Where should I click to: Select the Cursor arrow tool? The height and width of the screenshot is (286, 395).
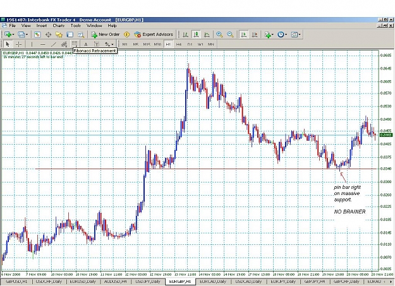pos(8,44)
